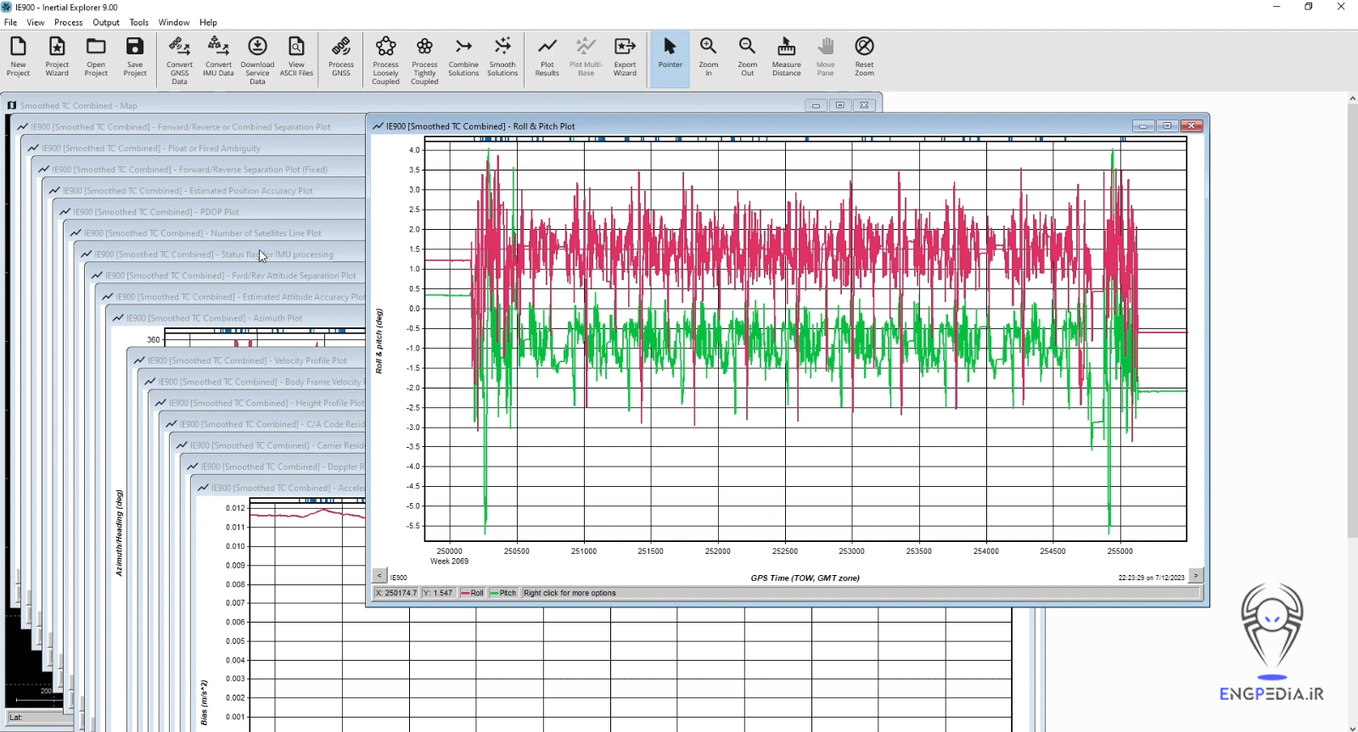Open the Output menu
The image size is (1358, 732).
point(106,22)
